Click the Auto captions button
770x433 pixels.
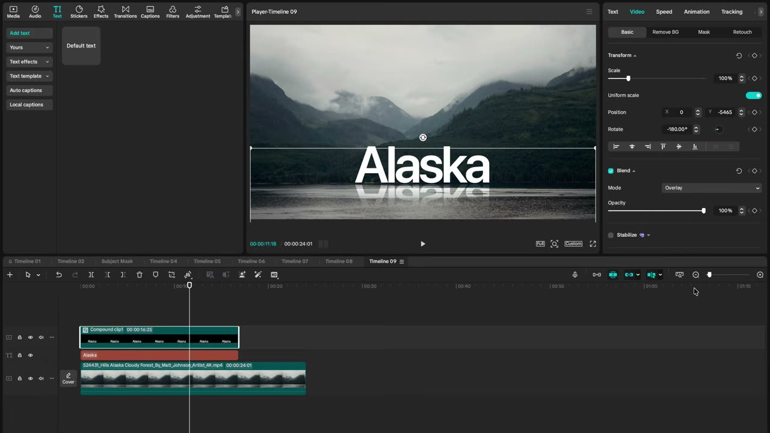click(29, 90)
